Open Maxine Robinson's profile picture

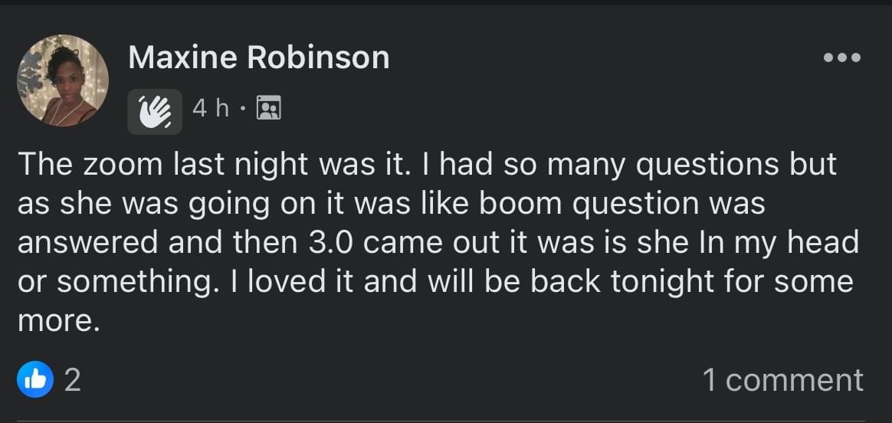62,80
